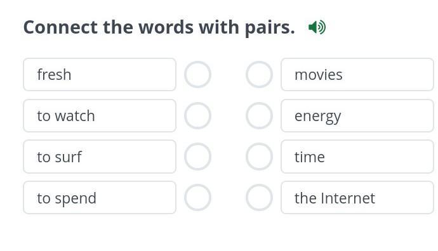
Task: Pick the 'to surf' word box
Action: pos(100,157)
